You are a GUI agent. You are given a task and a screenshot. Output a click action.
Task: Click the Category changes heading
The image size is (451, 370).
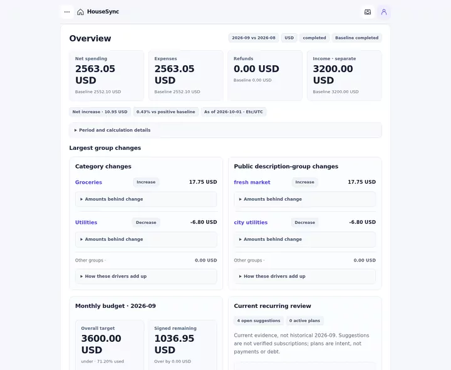pyautogui.click(x=103, y=166)
